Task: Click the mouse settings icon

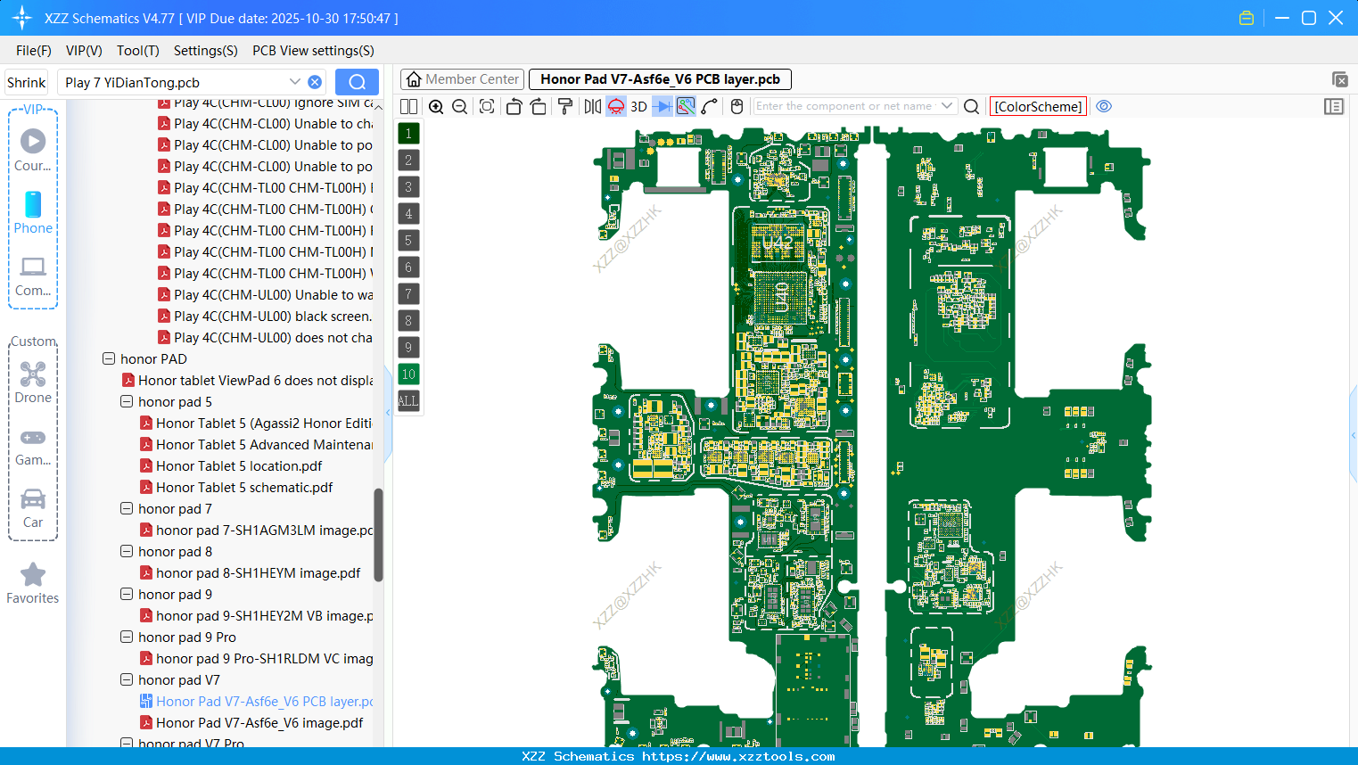Action: [x=737, y=106]
